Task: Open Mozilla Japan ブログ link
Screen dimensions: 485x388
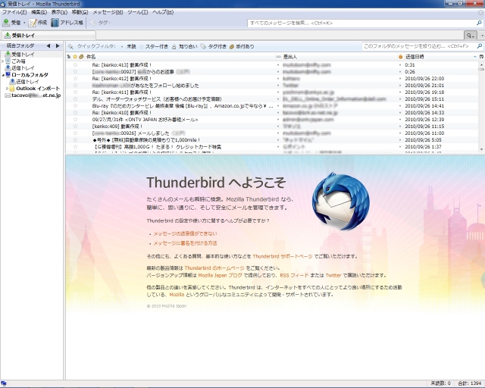Action: tap(220, 275)
